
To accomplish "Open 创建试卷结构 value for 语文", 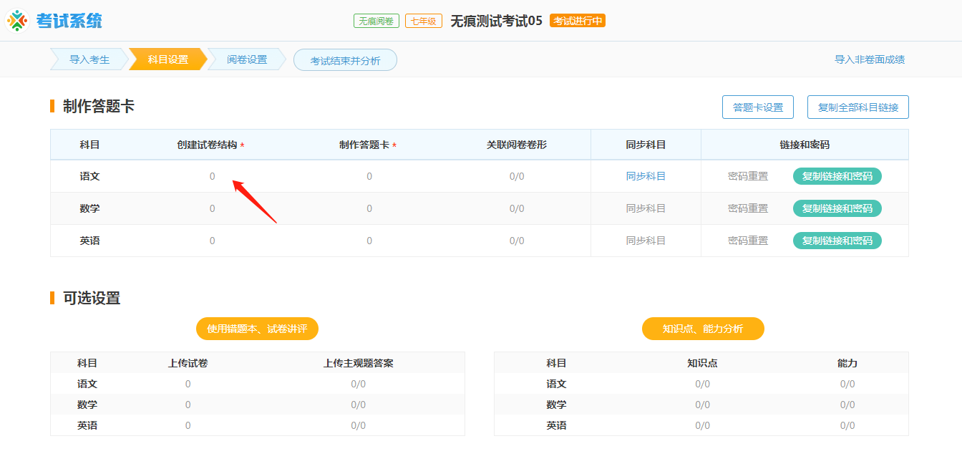I will click(x=212, y=176).
